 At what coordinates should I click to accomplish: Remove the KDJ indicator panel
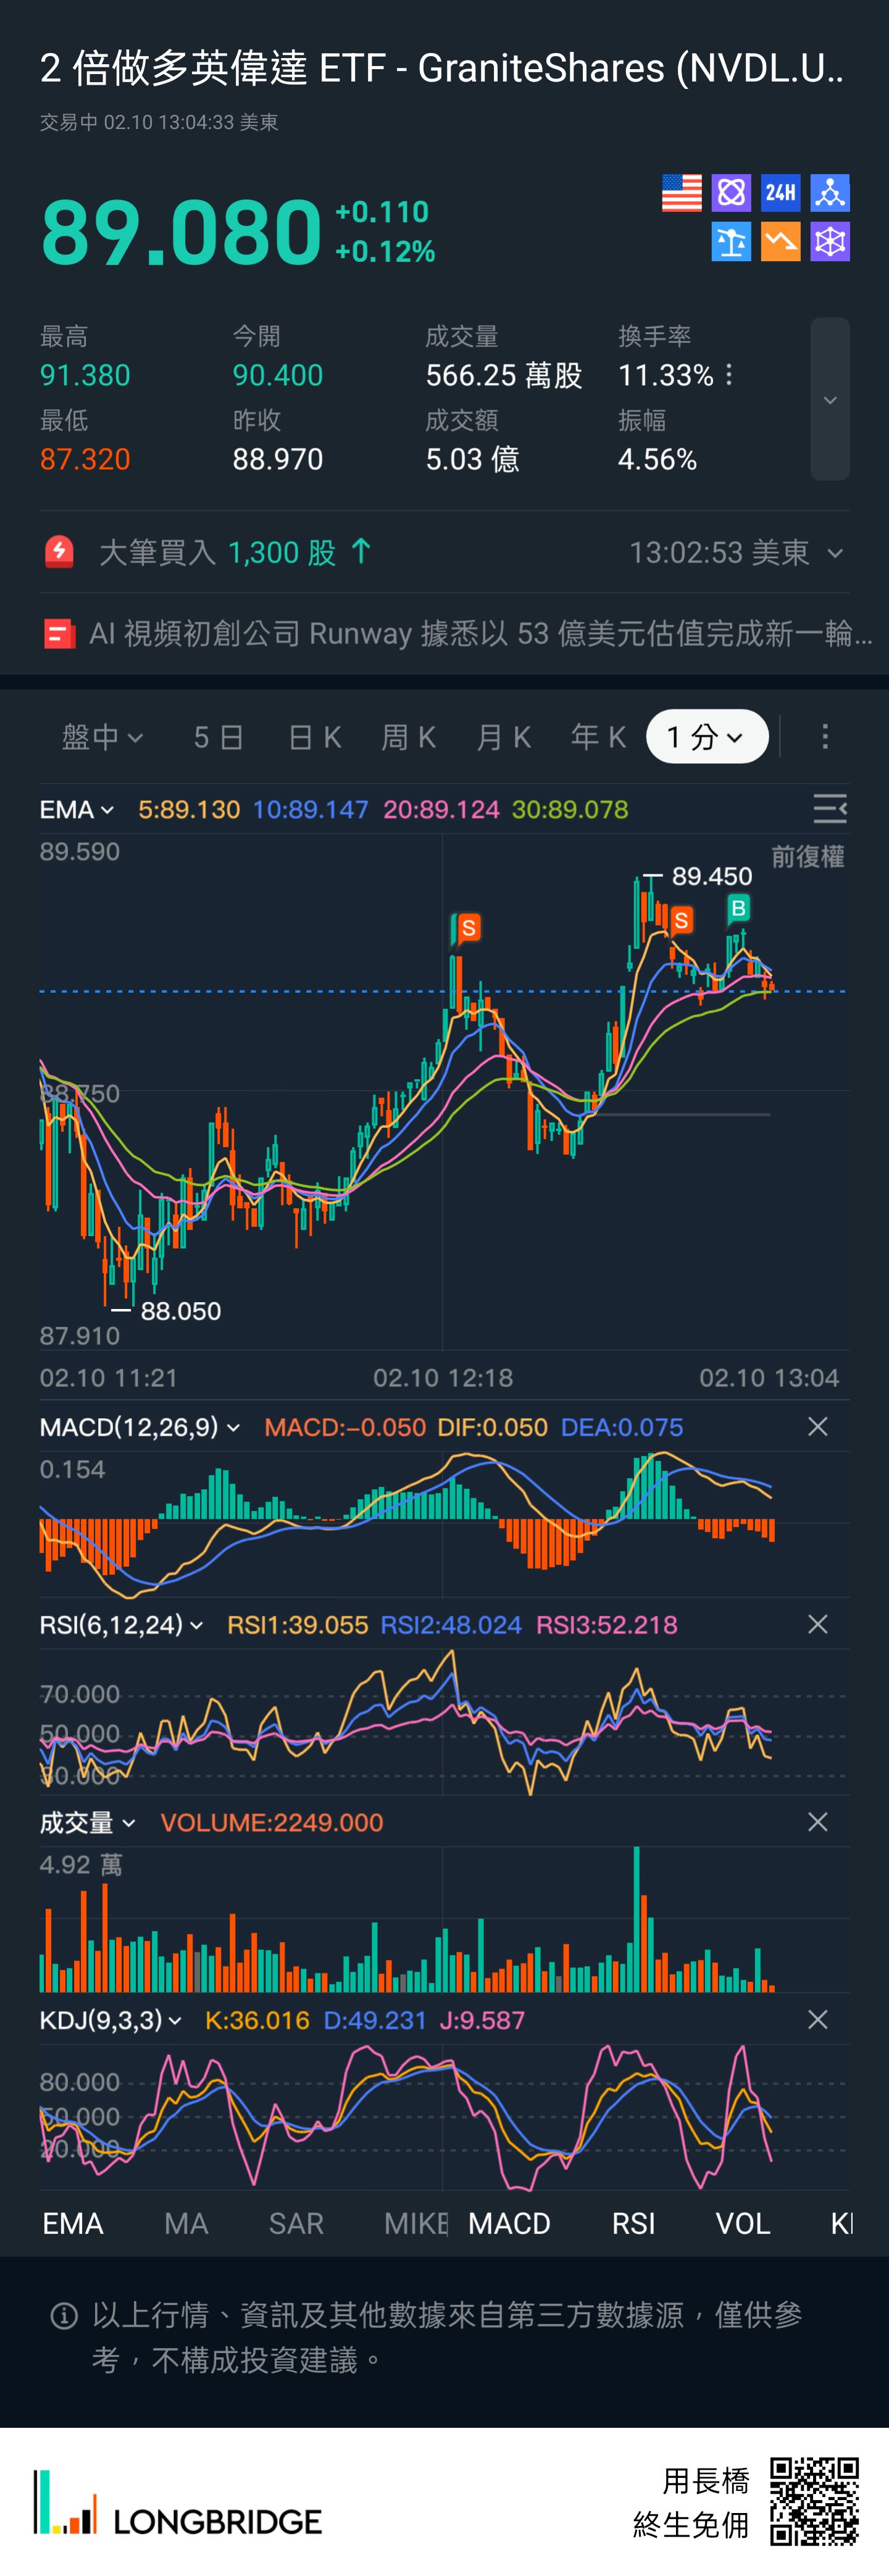point(817,2019)
